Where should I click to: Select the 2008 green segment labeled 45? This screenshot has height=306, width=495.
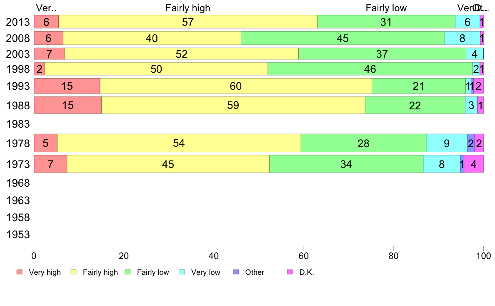(342, 38)
